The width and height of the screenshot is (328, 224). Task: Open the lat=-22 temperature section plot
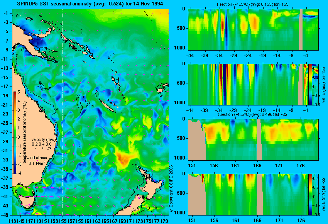coord(253,140)
